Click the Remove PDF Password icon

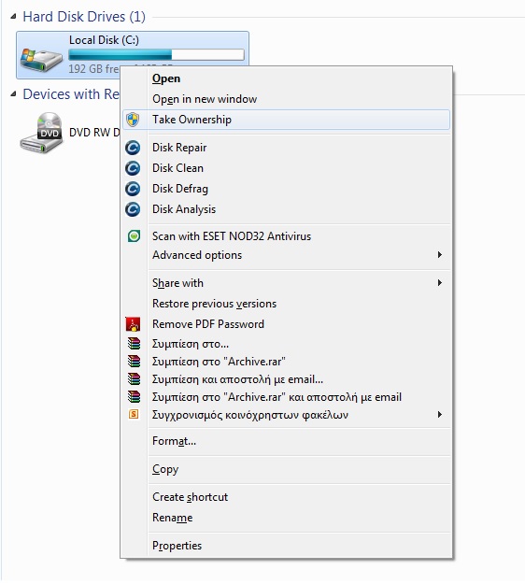pos(133,324)
